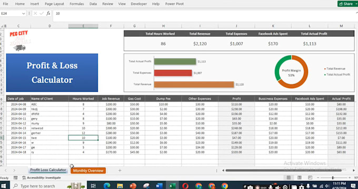Screen dimensions: 358x189
Task: Open the File menu
Action: click(5, 4)
